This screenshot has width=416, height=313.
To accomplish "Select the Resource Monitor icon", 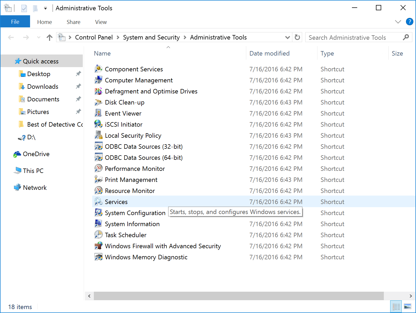I will pyautogui.click(x=98, y=191).
